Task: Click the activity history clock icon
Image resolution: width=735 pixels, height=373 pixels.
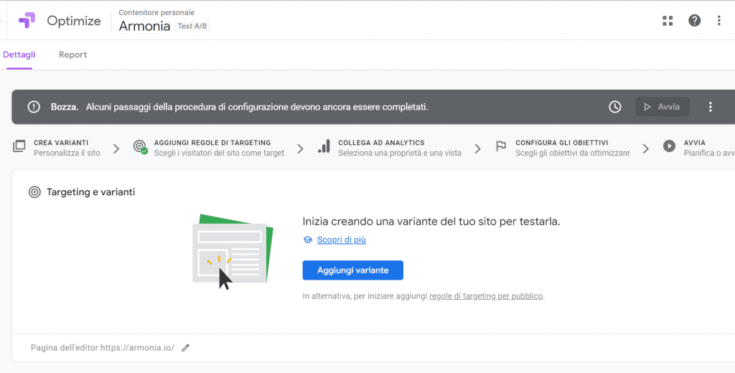Action: [615, 107]
